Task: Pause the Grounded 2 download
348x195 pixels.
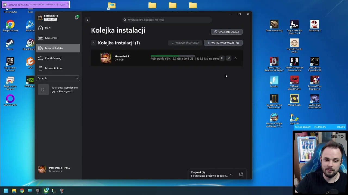Action: tap(222, 58)
